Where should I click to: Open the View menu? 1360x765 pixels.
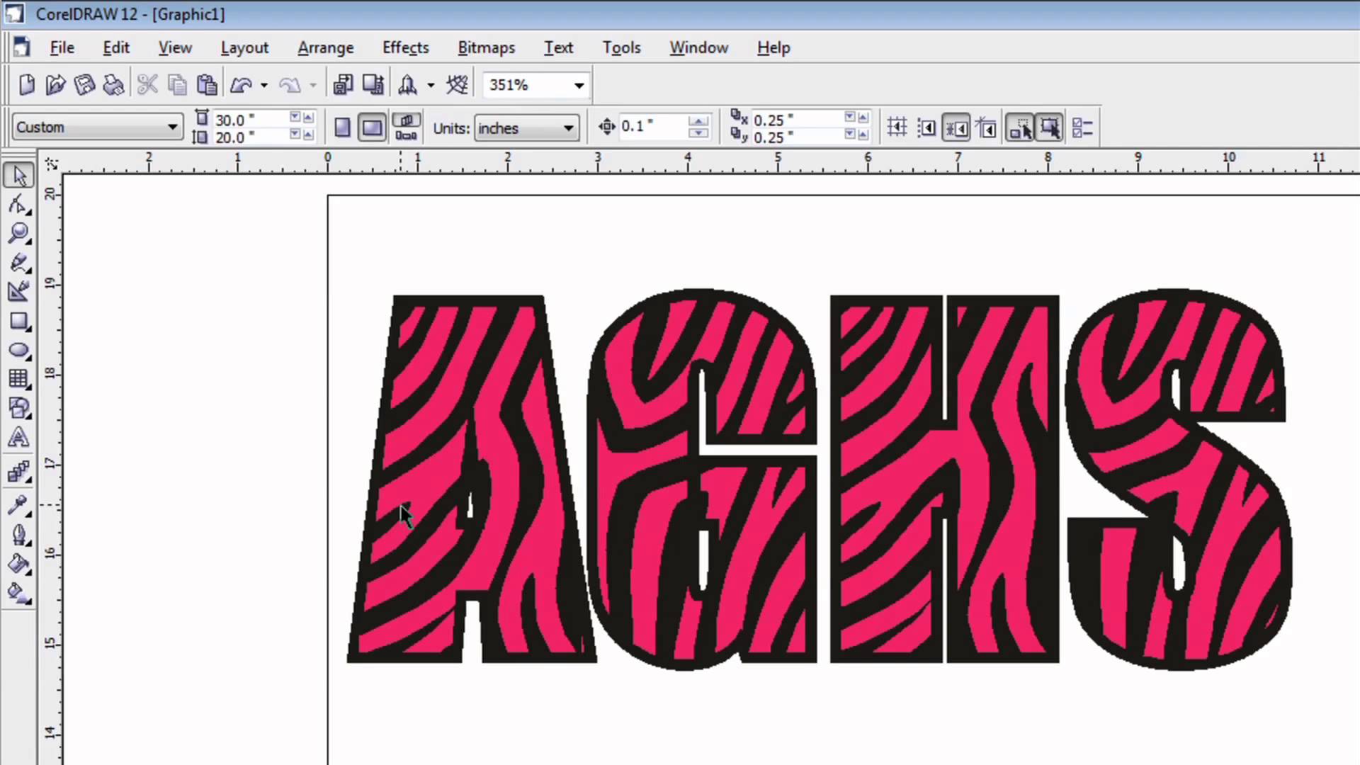coord(175,47)
